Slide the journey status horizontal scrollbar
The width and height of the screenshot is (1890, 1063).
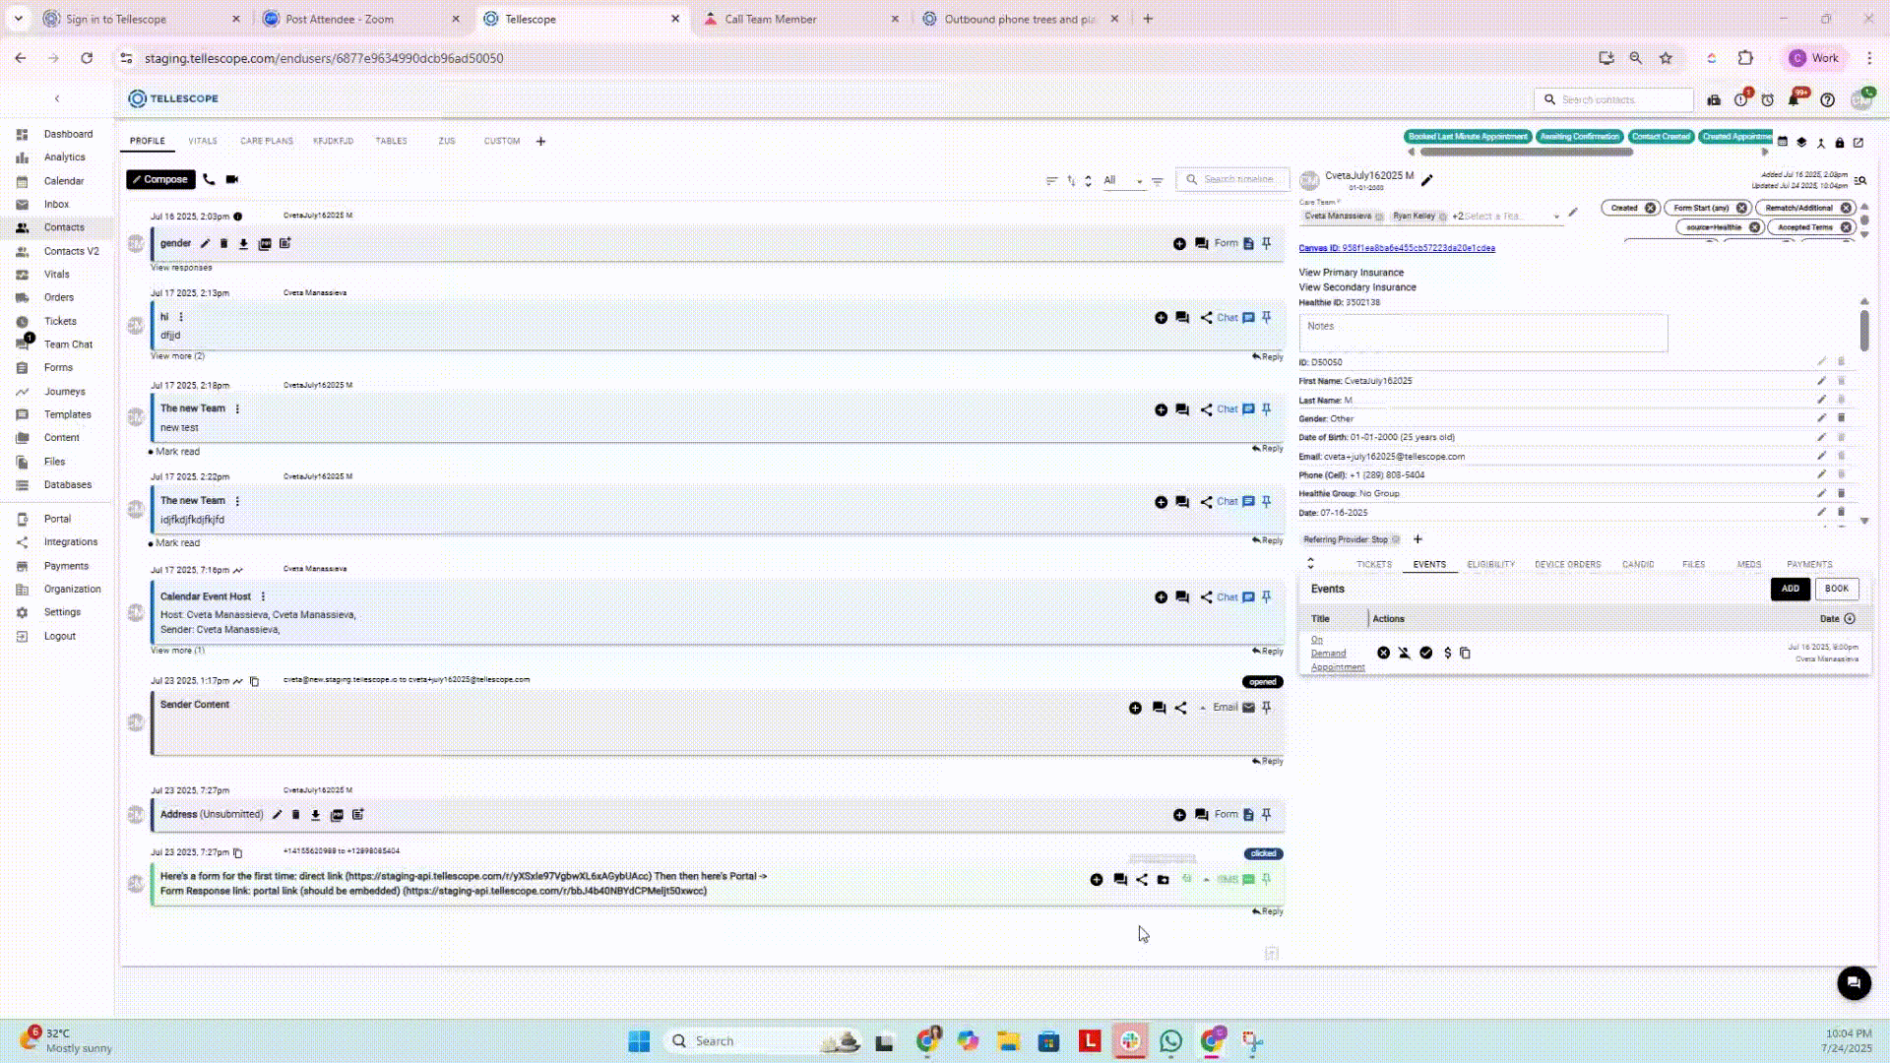[1526, 153]
